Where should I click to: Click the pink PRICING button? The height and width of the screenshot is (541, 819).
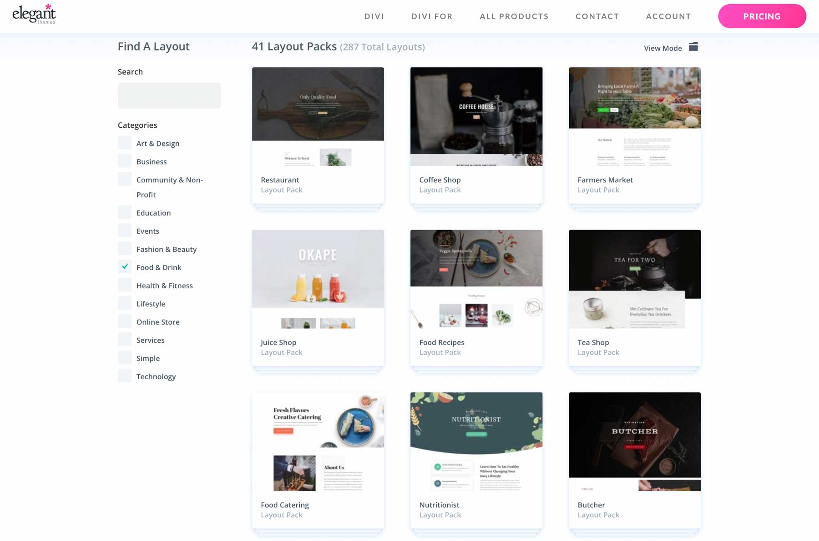762,16
